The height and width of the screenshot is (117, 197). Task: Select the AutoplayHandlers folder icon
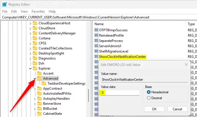(x=39, y=99)
